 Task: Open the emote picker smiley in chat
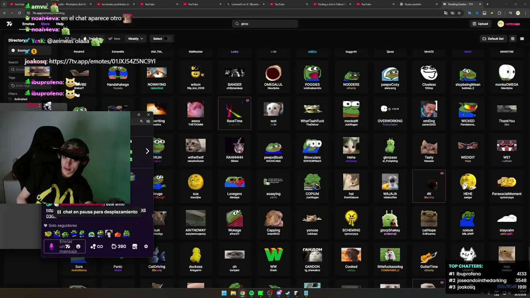point(78,247)
